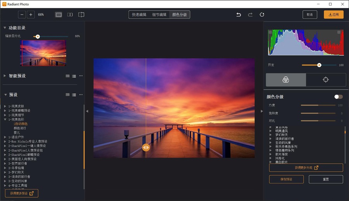Click the zoom out minus button
The image size is (349, 201).
click(x=22, y=15)
